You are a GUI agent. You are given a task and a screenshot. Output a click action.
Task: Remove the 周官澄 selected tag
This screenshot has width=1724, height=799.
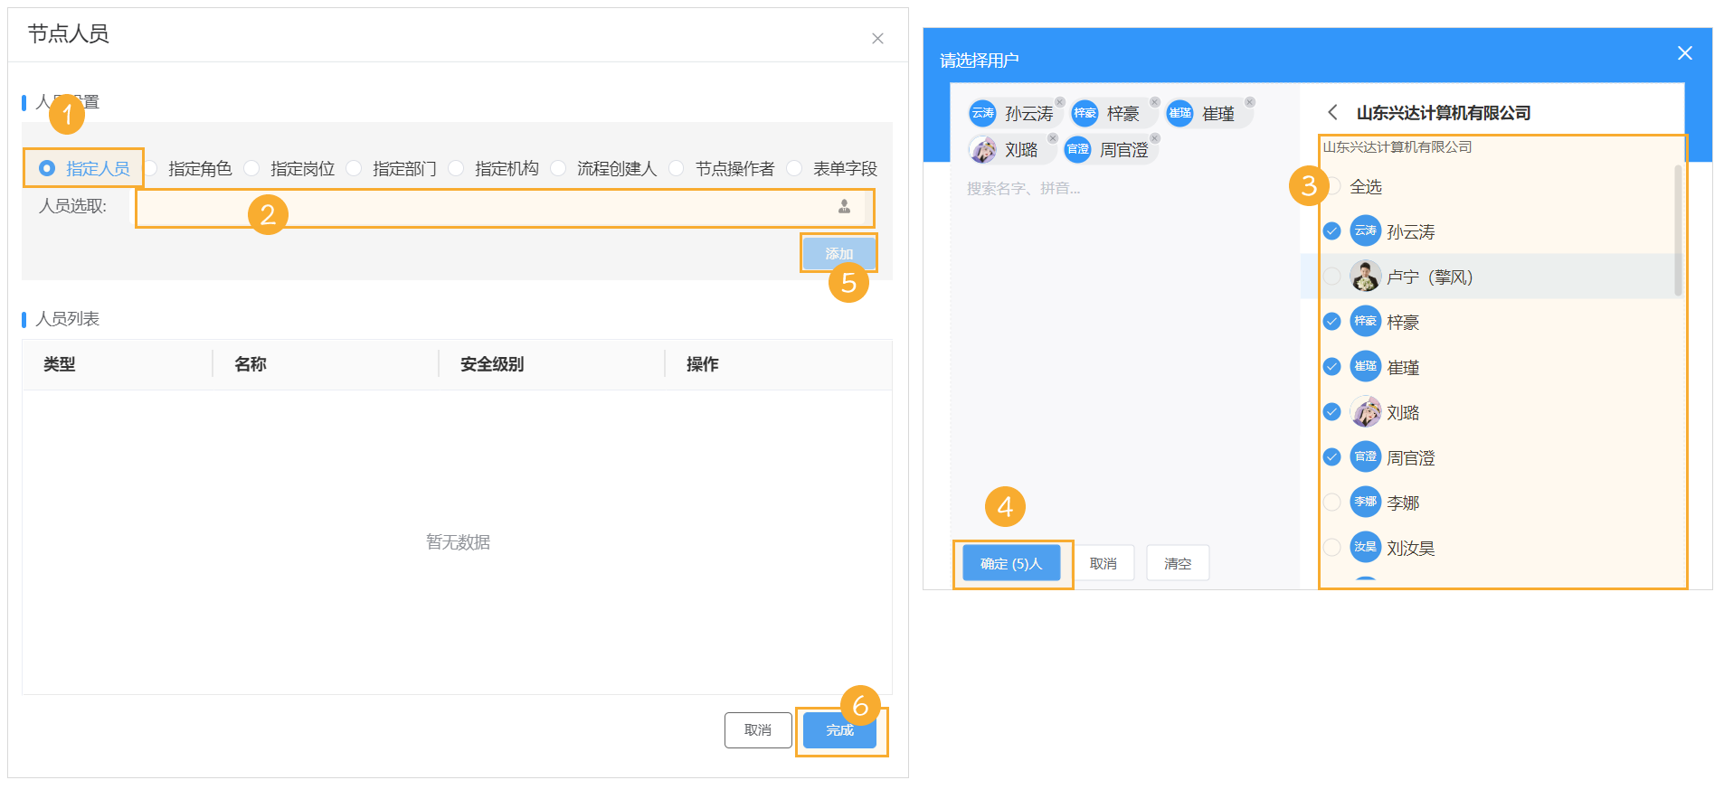pos(1155,138)
